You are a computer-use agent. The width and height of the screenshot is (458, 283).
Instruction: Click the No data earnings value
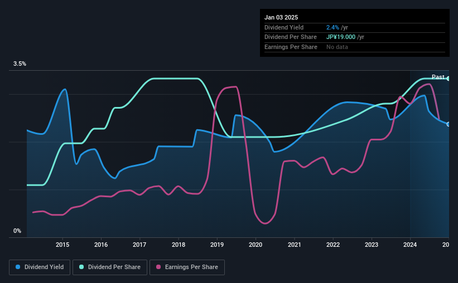point(337,47)
